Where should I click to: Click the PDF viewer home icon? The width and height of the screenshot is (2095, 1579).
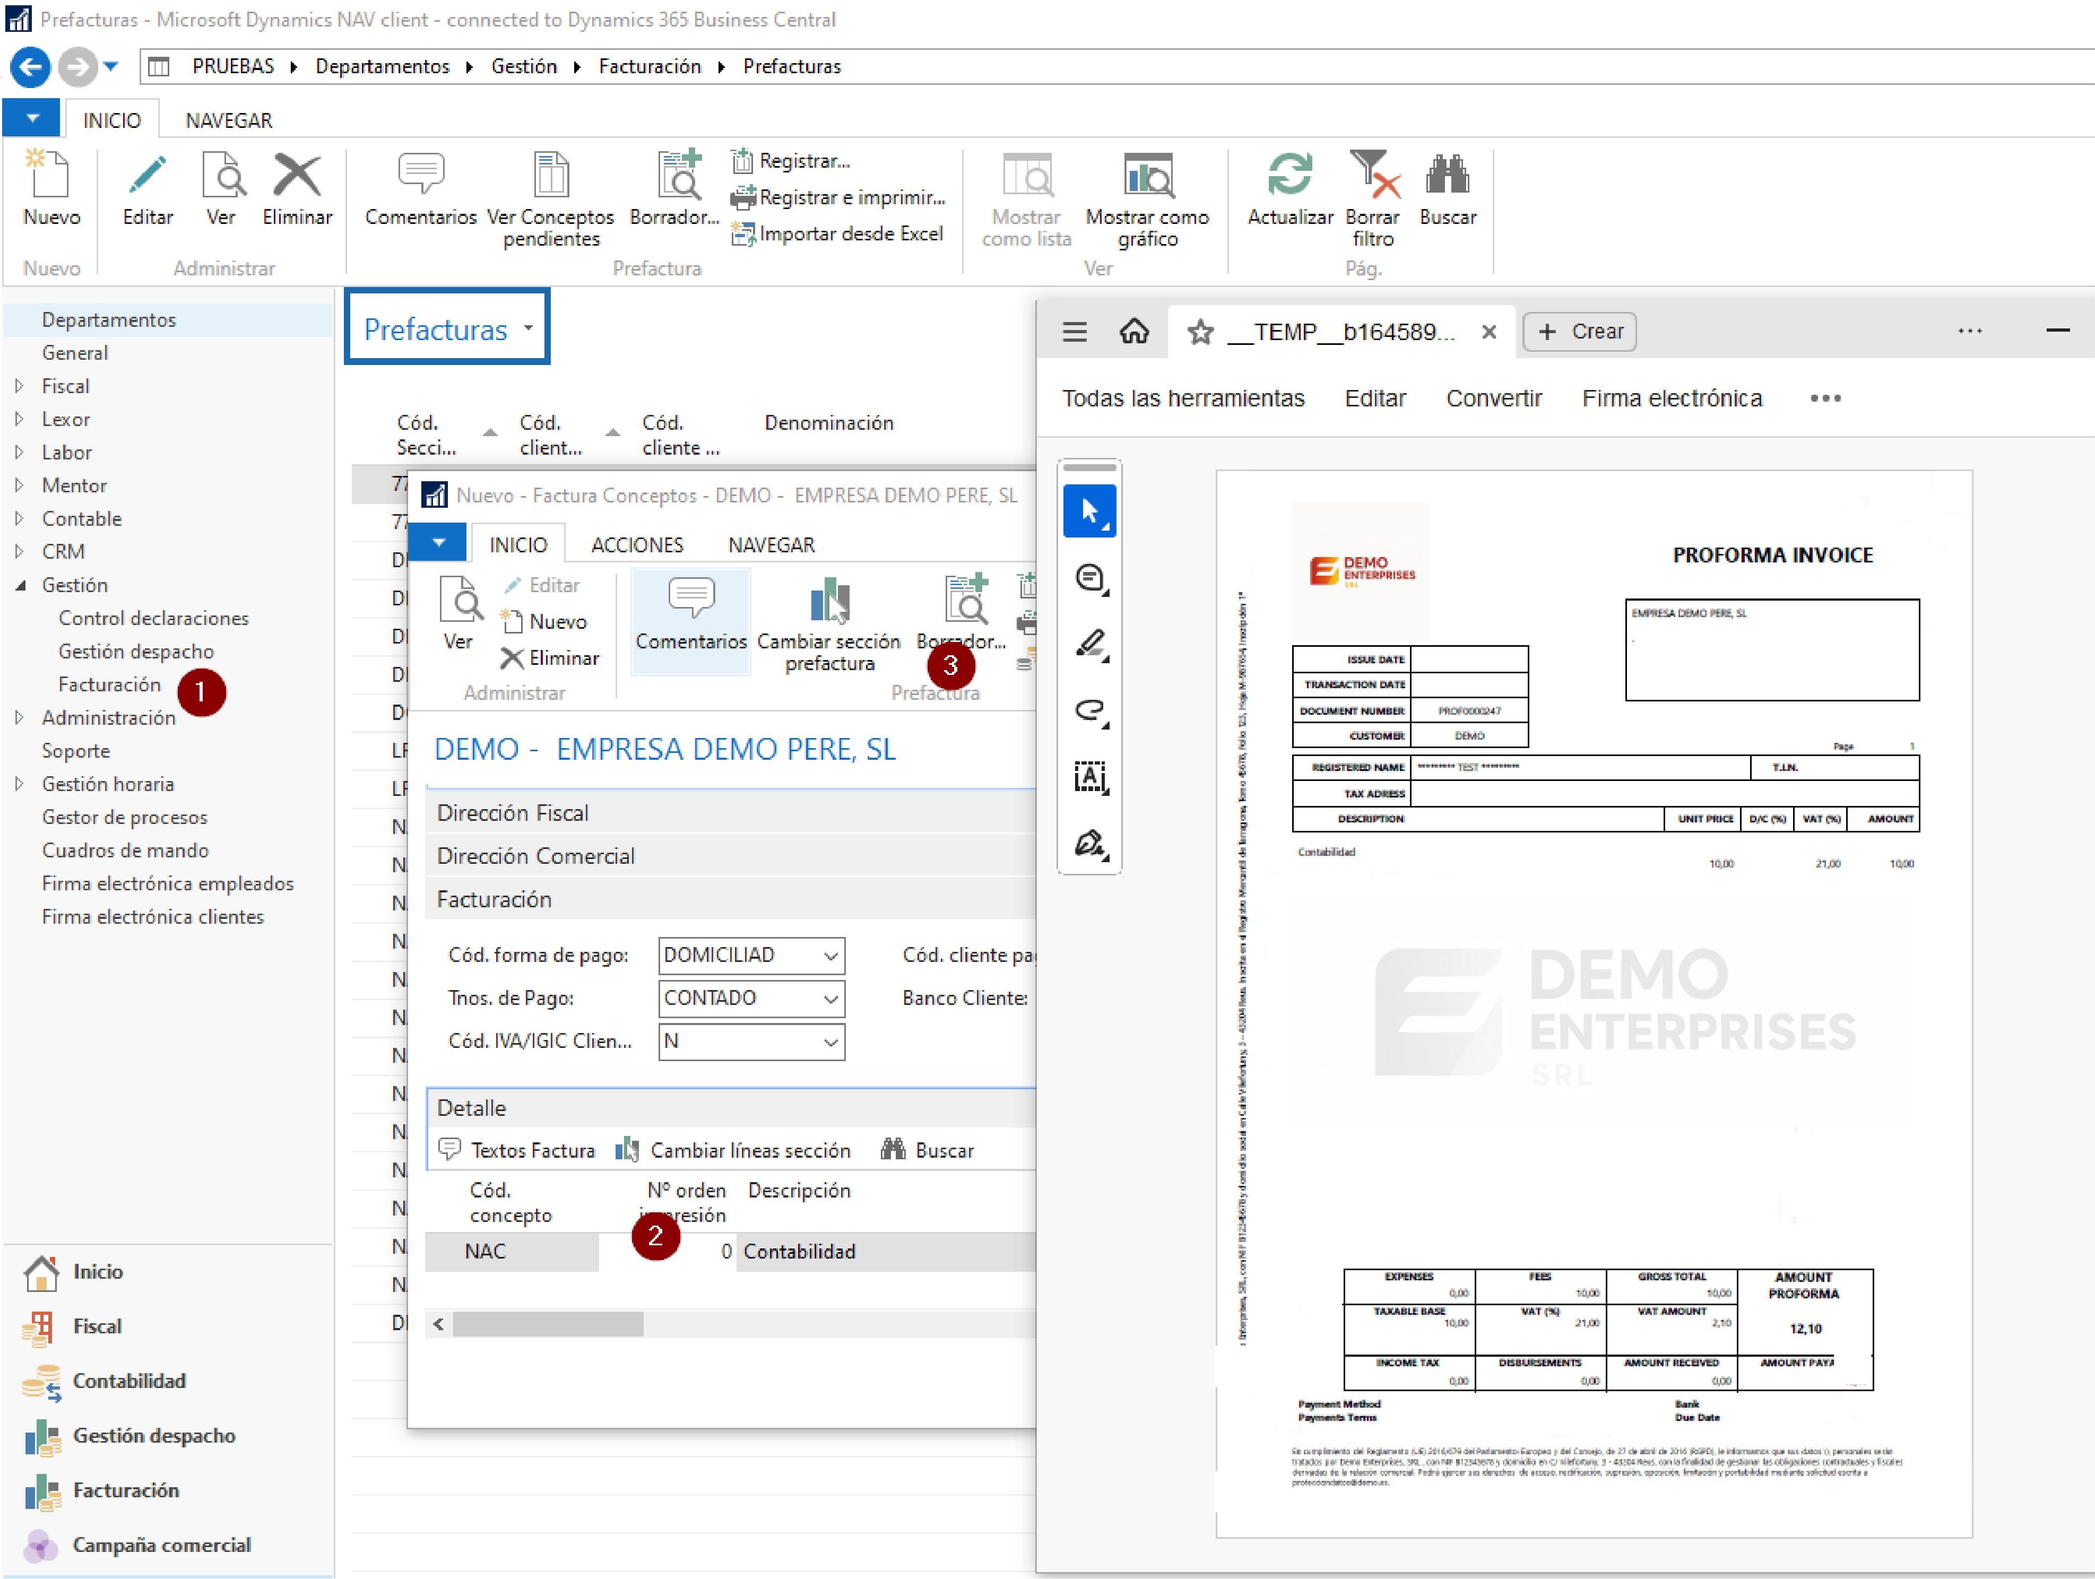[x=1133, y=332]
